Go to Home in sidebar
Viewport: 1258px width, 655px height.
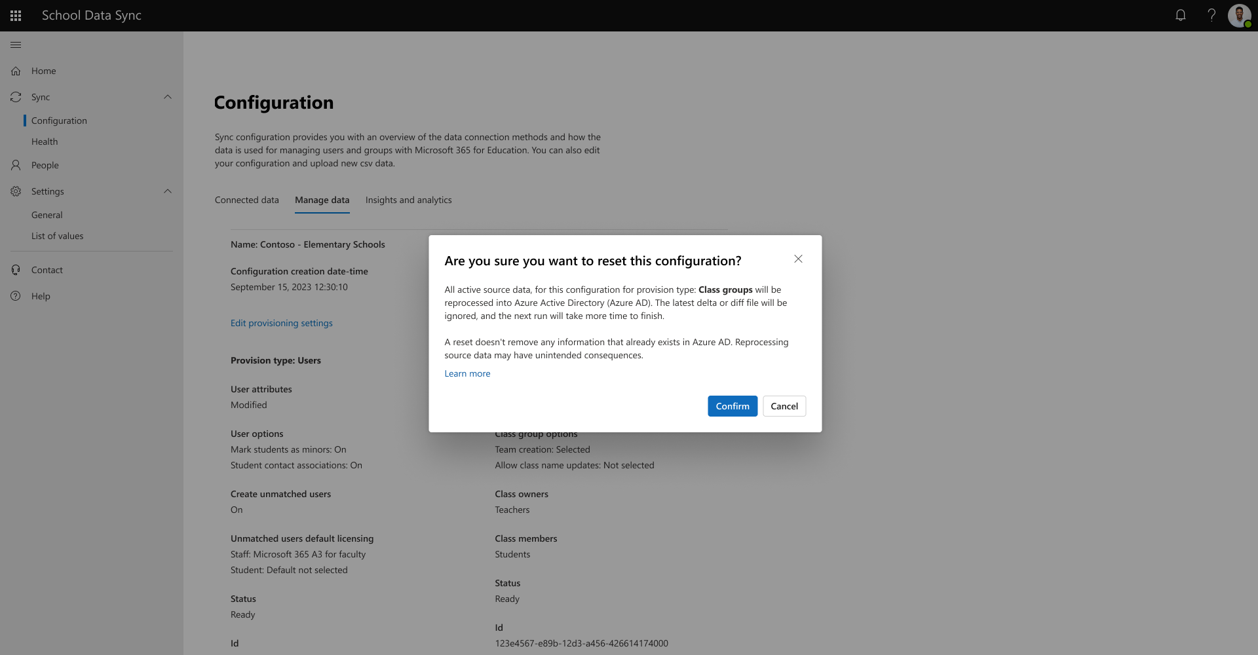(44, 71)
